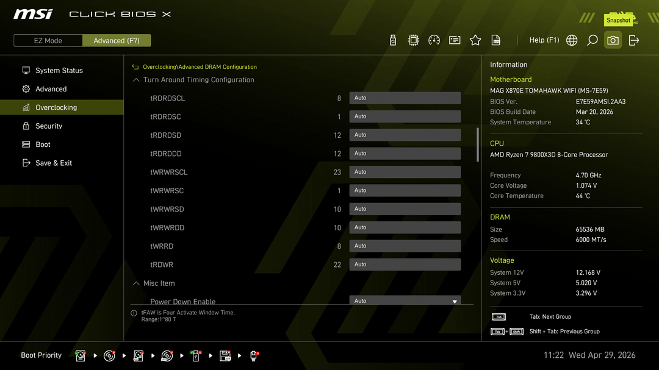Open Favorites via the star icon
The image size is (659, 370).
point(475,40)
